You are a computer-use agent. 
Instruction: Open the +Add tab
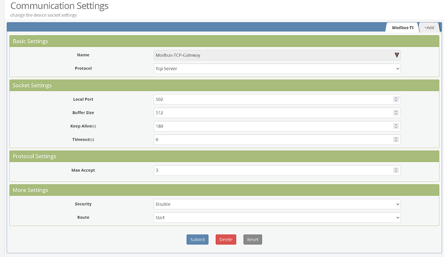[x=429, y=28]
